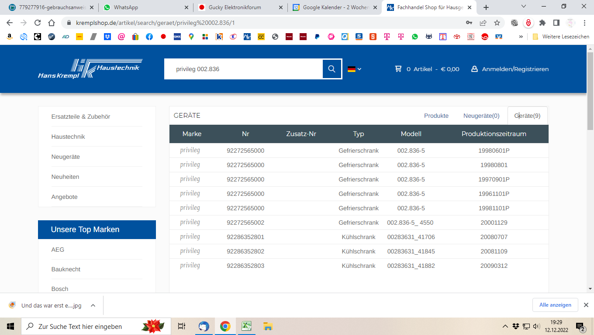Click the share page icon
Viewport: 594px width, 335px height.
[x=483, y=23]
